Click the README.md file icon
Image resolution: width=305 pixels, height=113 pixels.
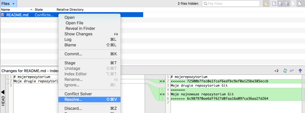point(3,15)
